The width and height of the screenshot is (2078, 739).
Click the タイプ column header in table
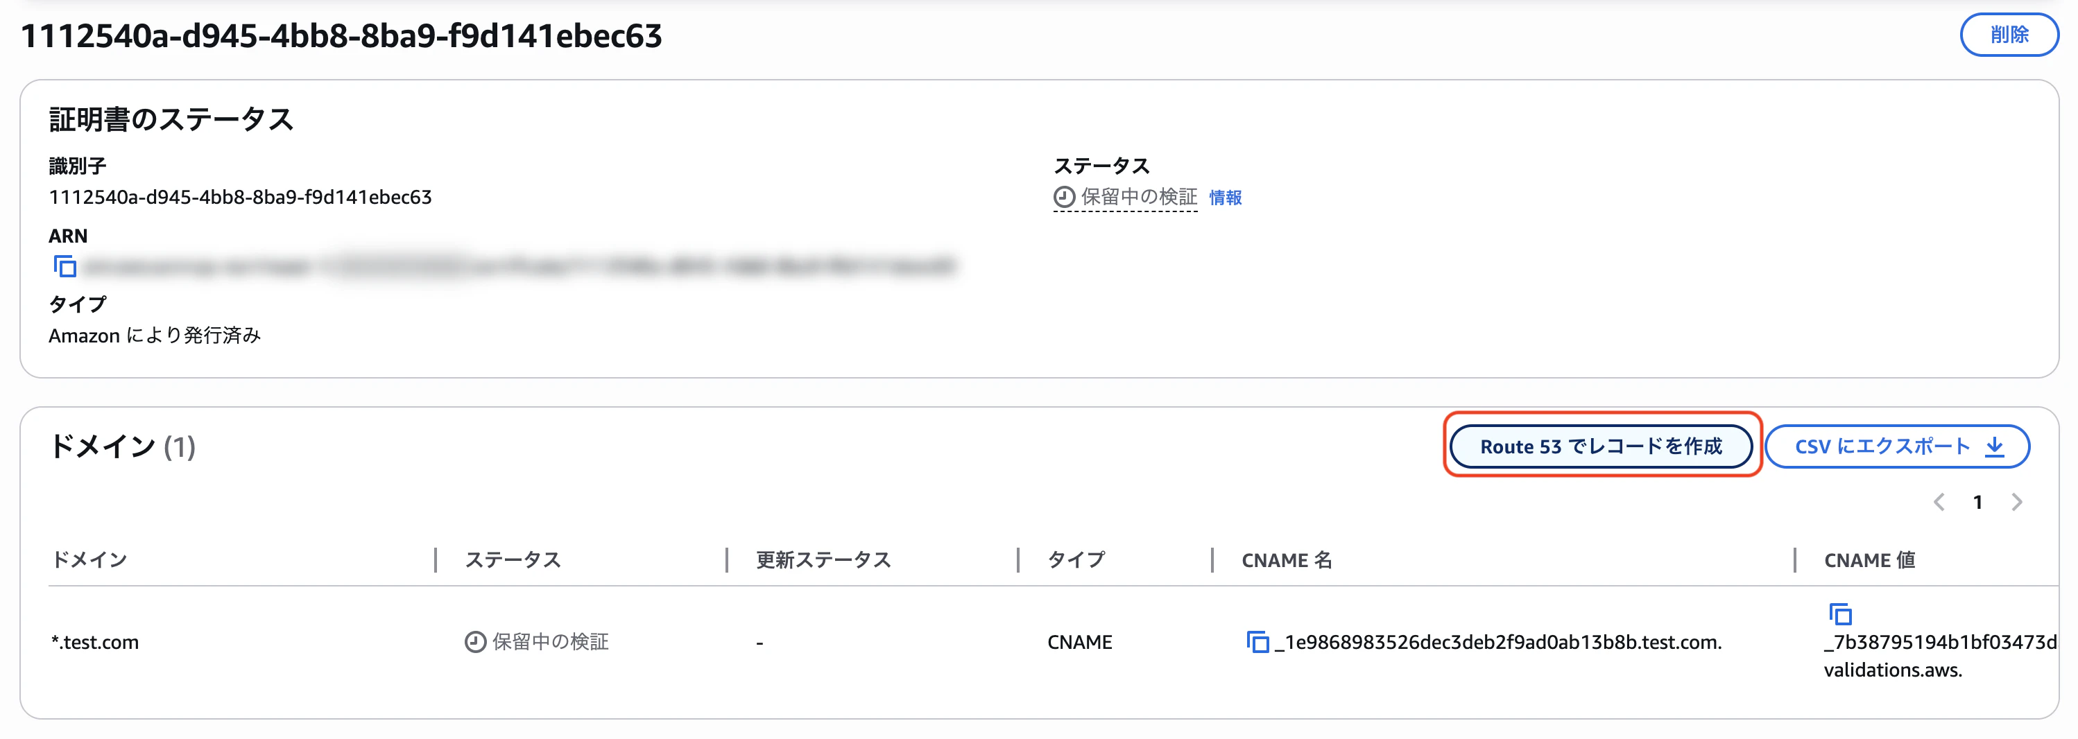pos(1076,560)
